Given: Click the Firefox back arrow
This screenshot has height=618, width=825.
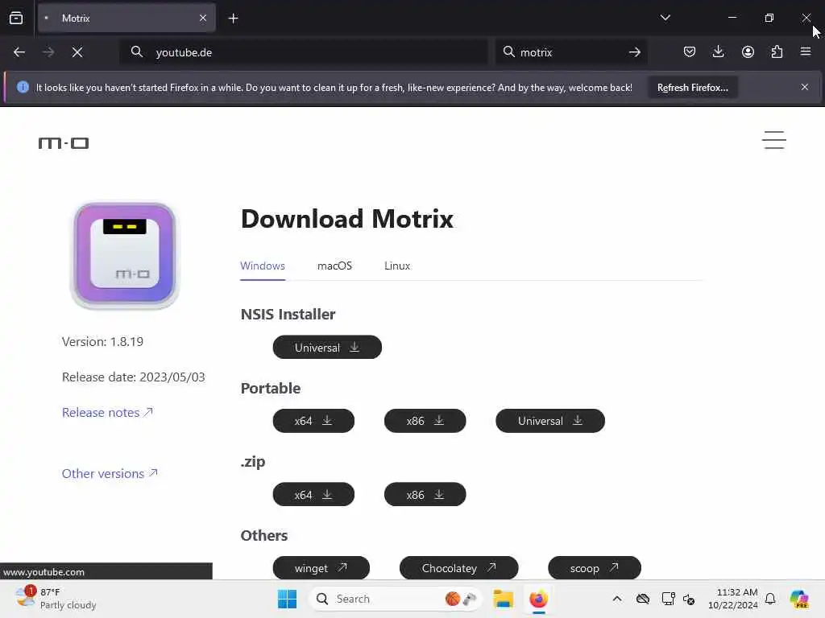Looking at the screenshot, I should pyautogui.click(x=19, y=52).
